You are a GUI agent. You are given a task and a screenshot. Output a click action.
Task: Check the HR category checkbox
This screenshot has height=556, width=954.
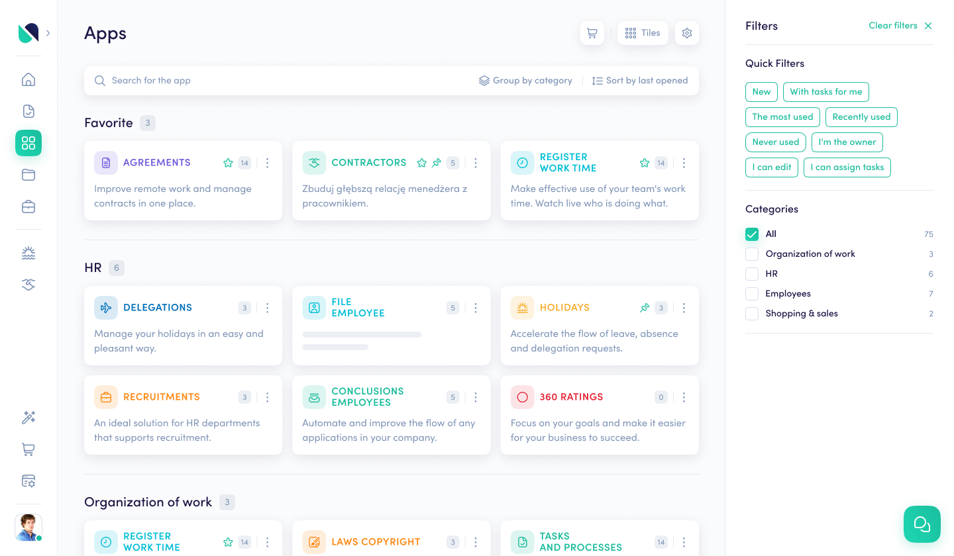(x=752, y=274)
